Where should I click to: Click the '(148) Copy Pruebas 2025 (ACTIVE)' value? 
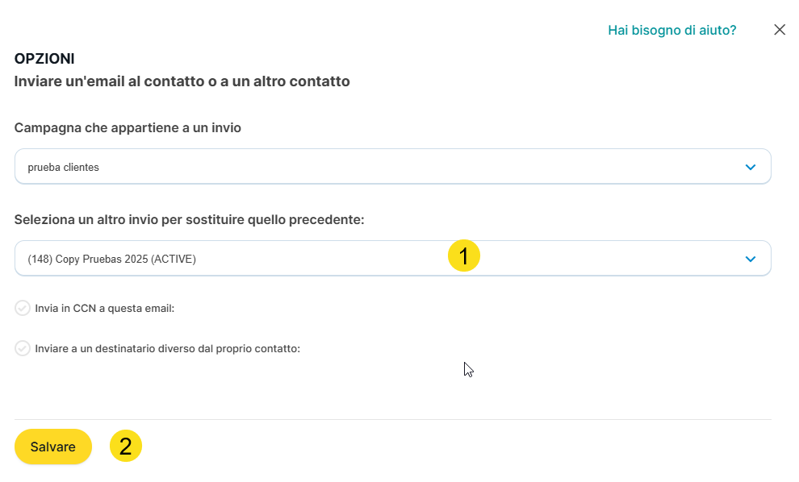112,259
